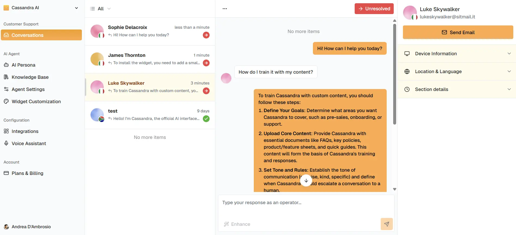The height and width of the screenshot is (235, 516).
Task: Open Sophie Delacroix conversation
Action: 150,31
